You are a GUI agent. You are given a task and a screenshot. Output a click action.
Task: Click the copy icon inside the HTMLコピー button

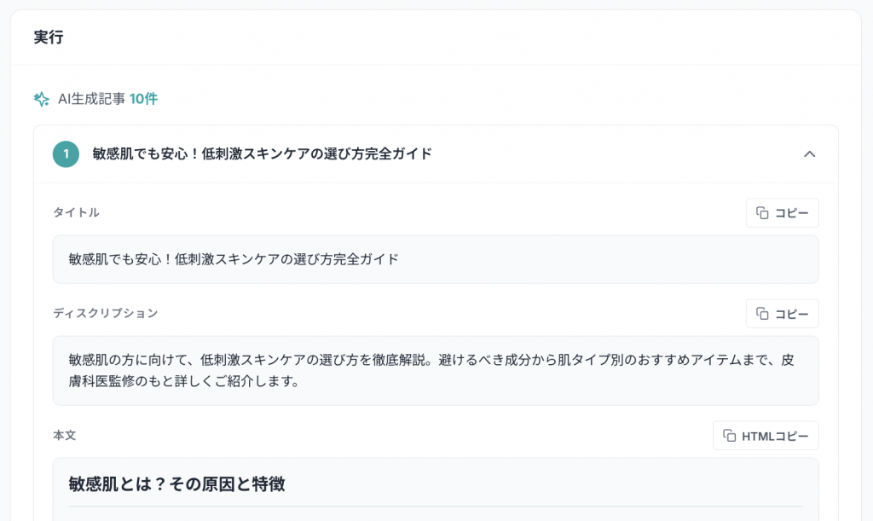click(730, 436)
